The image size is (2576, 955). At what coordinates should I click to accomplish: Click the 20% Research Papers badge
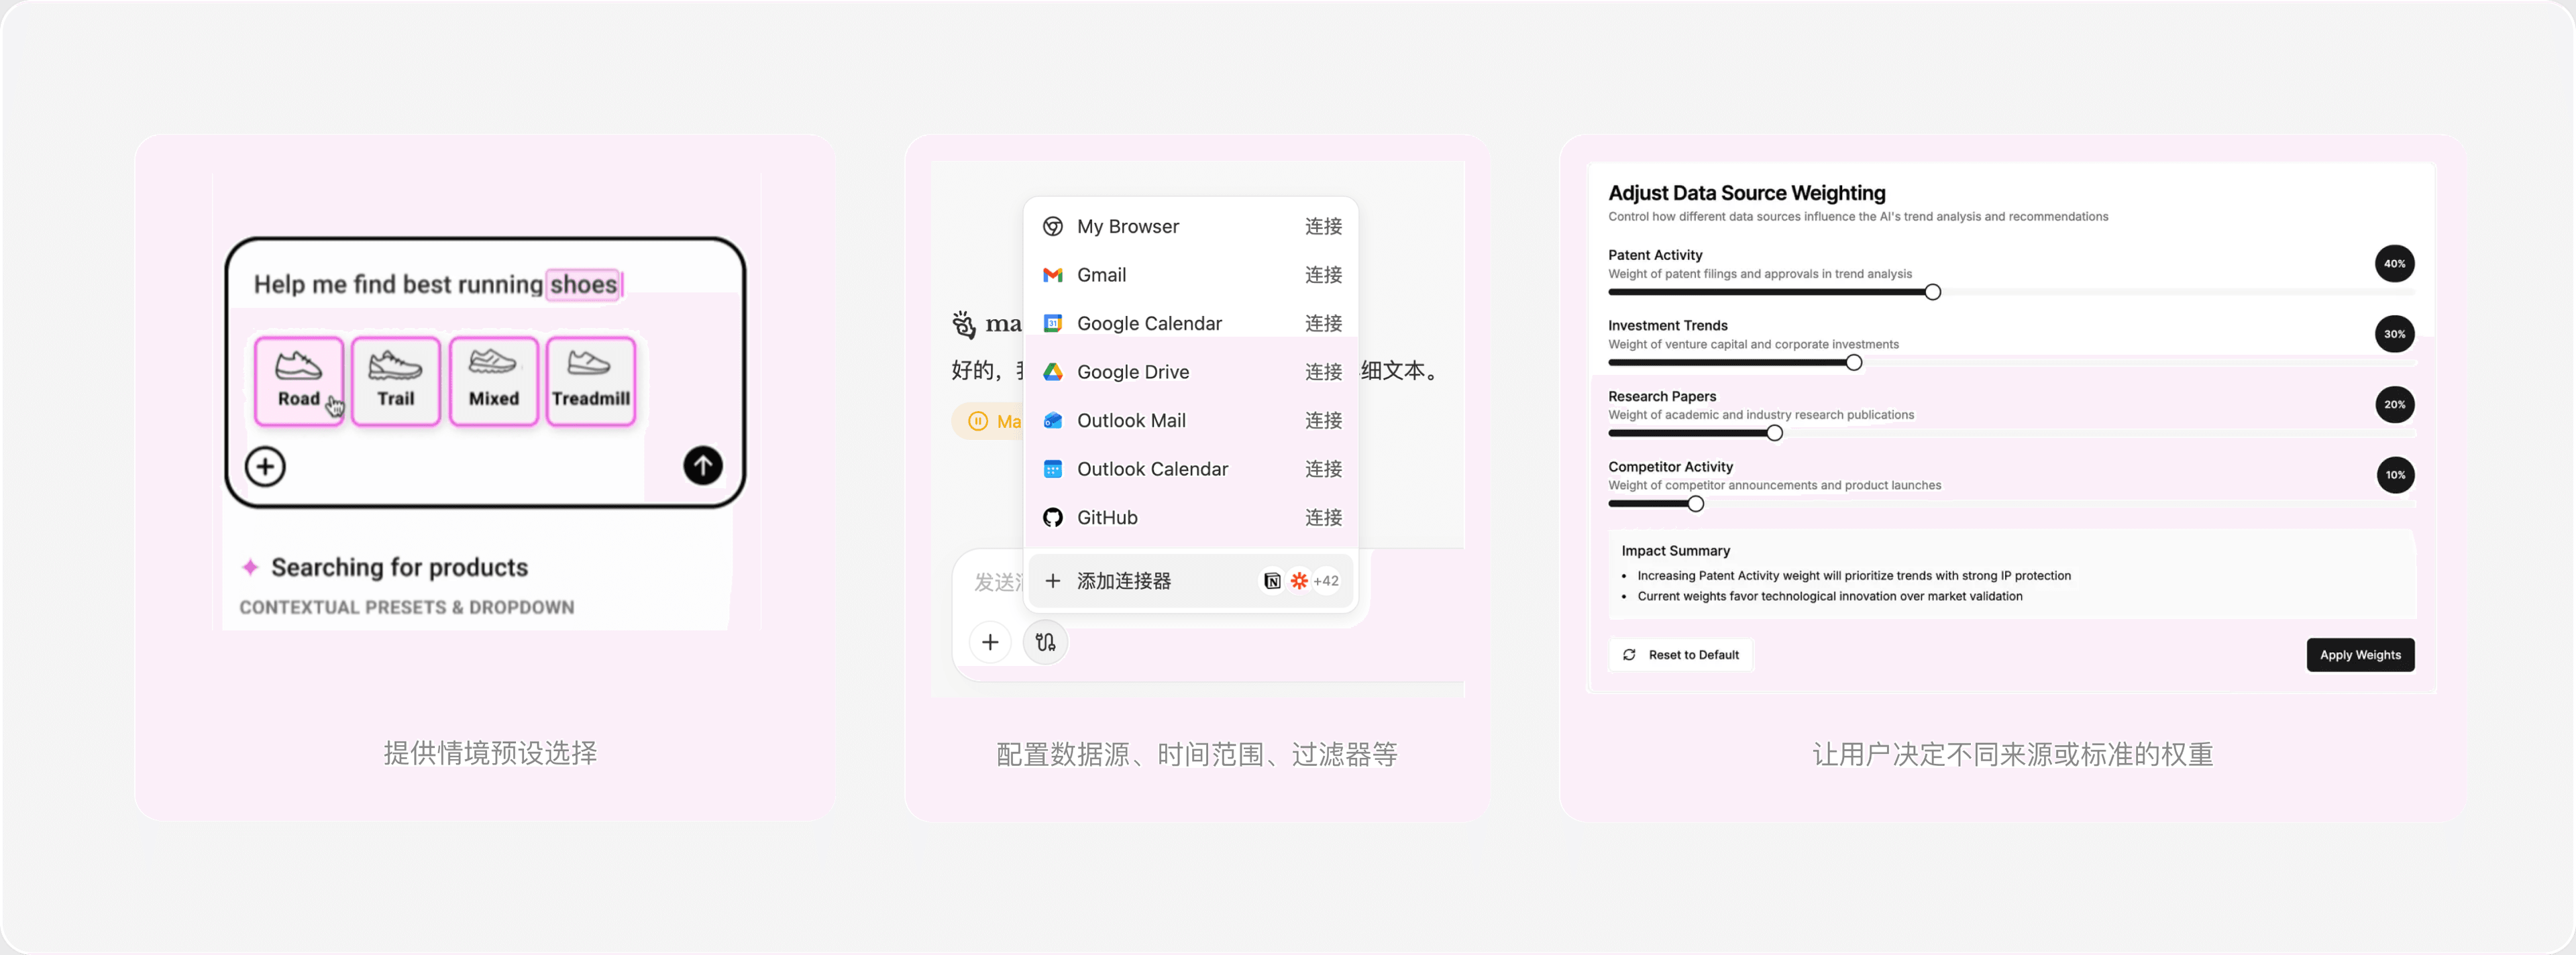click(2394, 405)
